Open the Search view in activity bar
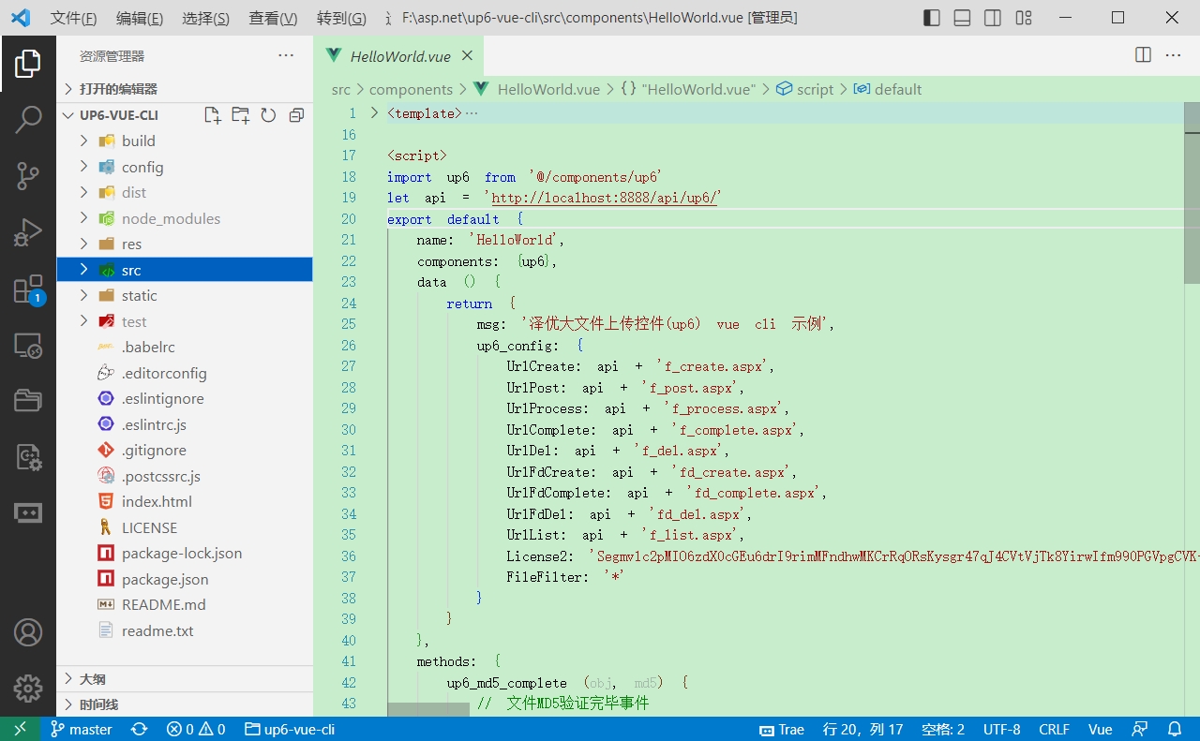The image size is (1200, 741). [28, 119]
